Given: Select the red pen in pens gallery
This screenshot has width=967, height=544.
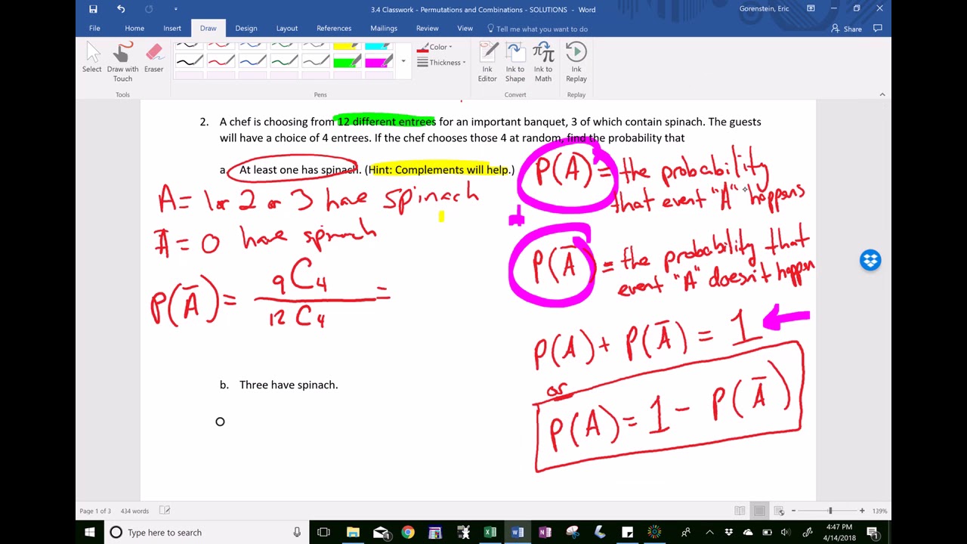Looking at the screenshot, I should pos(221,62).
